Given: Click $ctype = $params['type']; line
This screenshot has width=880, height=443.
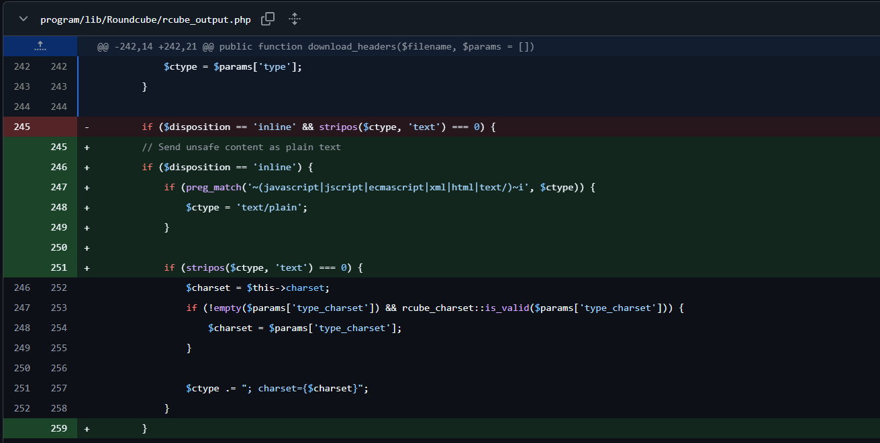Looking at the screenshot, I should tap(233, 66).
